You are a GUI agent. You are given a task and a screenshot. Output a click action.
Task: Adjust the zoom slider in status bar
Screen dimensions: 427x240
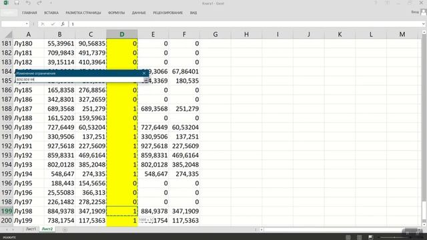click(395, 237)
